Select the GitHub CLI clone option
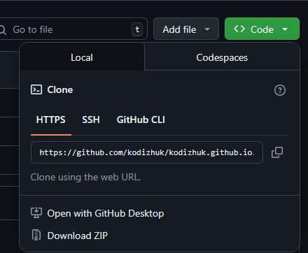The height and width of the screenshot is (253, 308). (x=141, y=120)
